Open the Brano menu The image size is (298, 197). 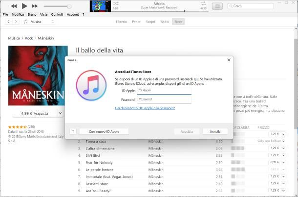coord(32,15)
